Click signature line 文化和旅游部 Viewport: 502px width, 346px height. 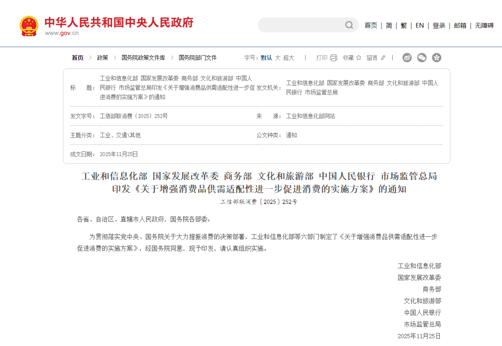(423, 301)
